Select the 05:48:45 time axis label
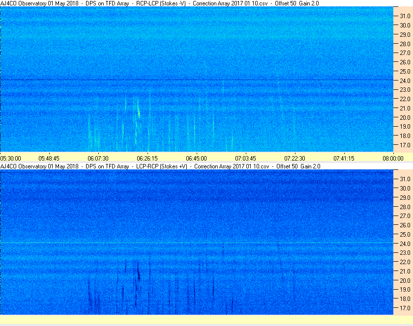The image size is (413, 326). [x=49, y=159]
